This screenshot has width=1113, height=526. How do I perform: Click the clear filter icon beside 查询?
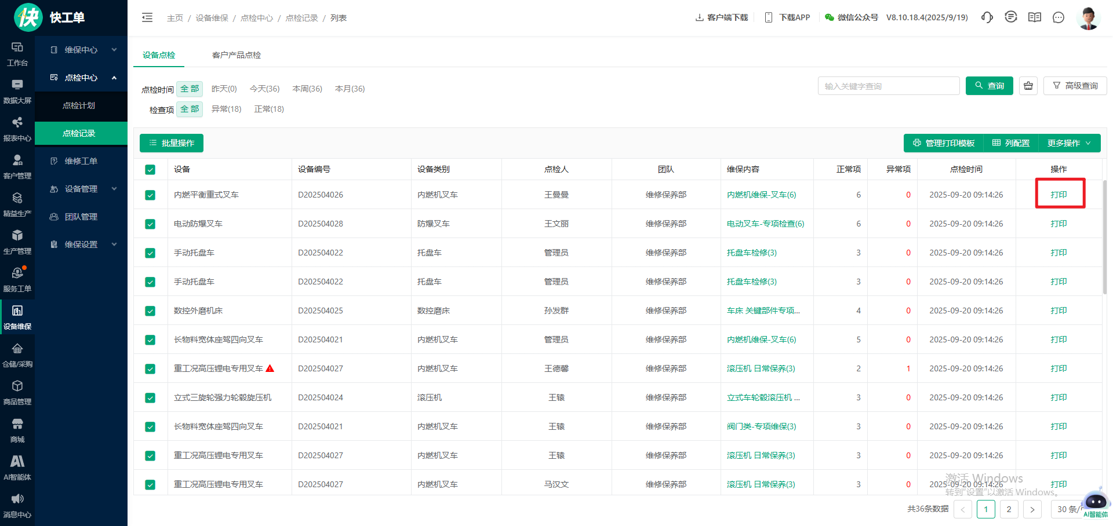[1028, 86]
